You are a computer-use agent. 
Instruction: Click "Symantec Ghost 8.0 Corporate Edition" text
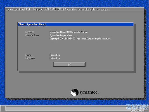point(68,32)
